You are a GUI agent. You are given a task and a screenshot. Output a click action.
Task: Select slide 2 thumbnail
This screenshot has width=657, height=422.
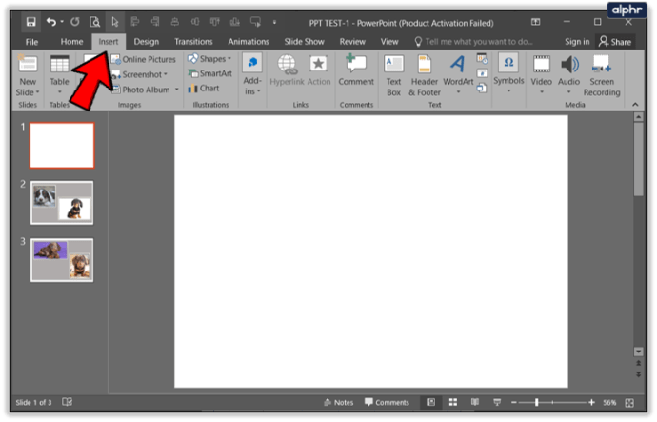click(62, 202)
